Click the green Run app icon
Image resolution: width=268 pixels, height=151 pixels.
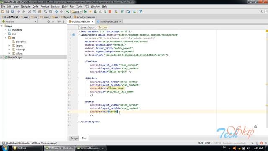click(x=85, y=12)
